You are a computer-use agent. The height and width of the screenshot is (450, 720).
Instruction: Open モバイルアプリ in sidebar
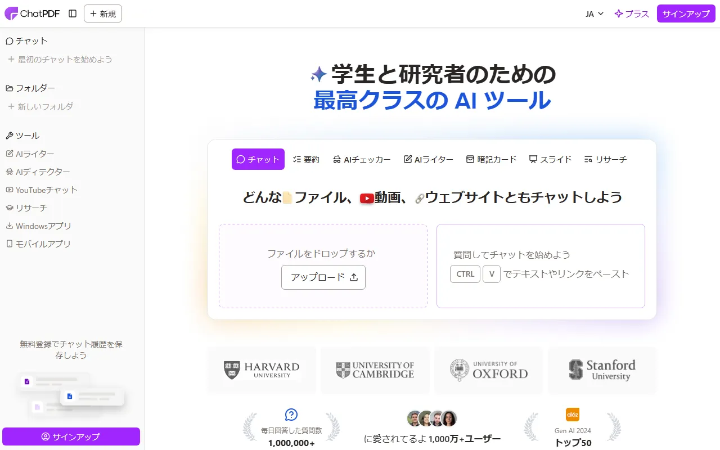pos(38,244)
